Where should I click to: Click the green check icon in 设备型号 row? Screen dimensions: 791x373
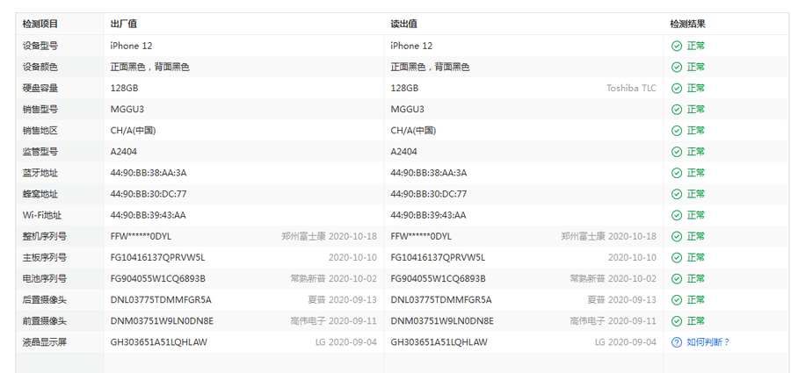coord(677,46)
